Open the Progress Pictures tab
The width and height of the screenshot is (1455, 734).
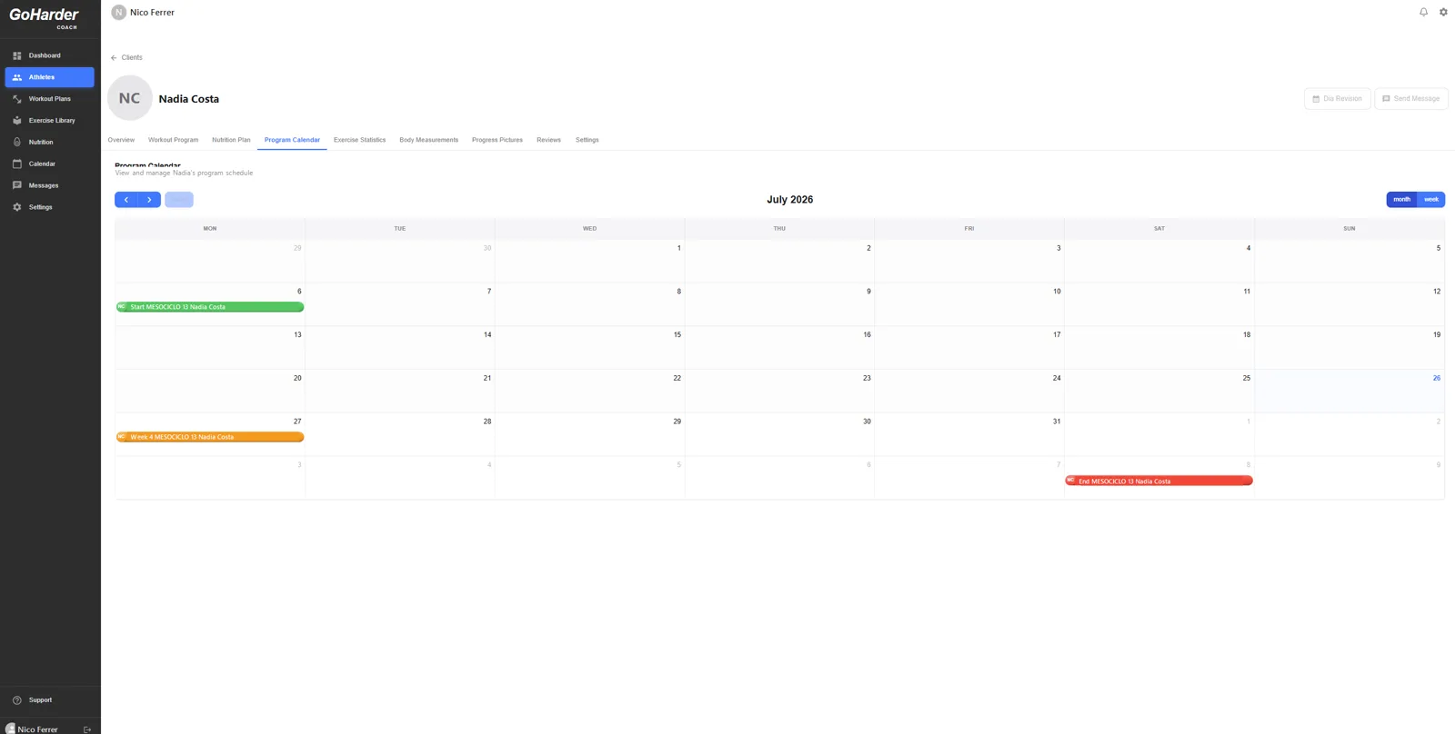pyautogui.click(x=497, y=140)
